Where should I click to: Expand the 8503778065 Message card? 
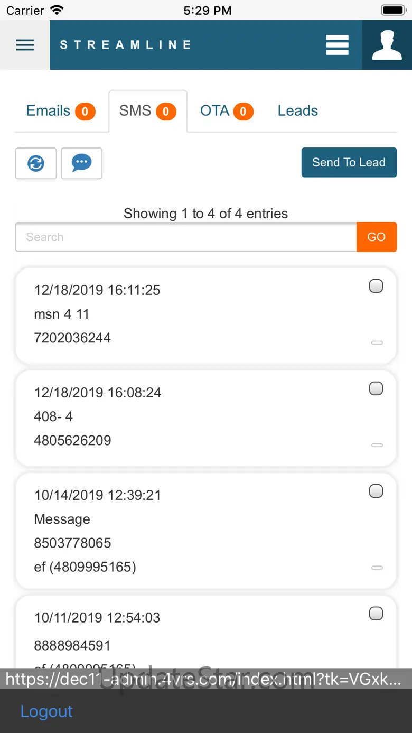pos(377,568)
